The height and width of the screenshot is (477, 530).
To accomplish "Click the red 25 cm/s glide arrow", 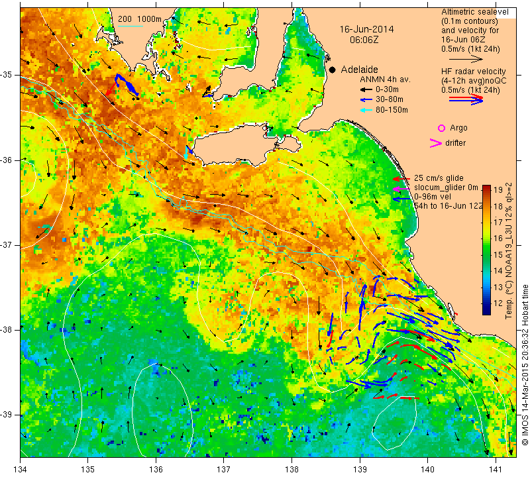I will coord(401,178).
